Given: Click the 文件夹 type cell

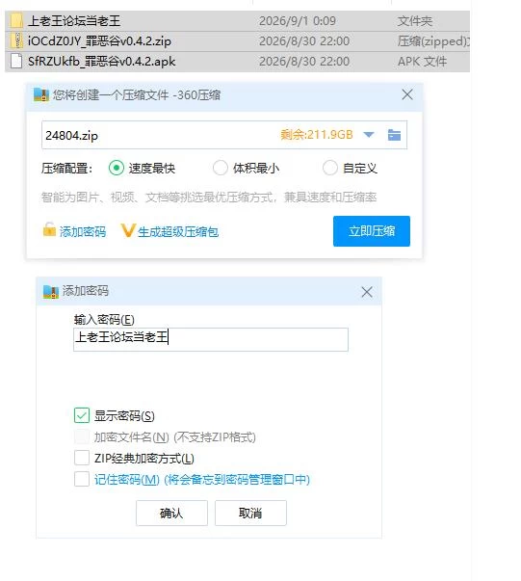Looking at the screenshot, I should tap(415, 21).
